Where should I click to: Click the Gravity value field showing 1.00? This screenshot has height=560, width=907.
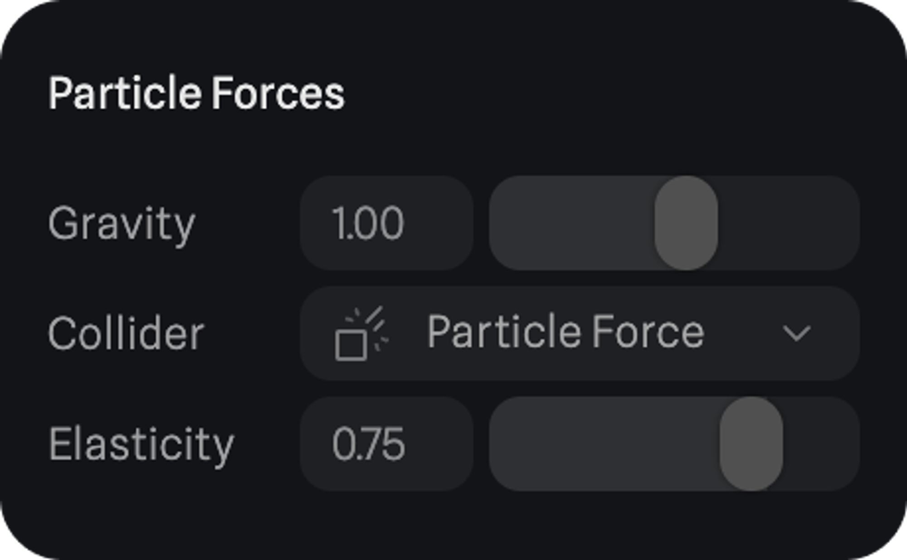386,223
